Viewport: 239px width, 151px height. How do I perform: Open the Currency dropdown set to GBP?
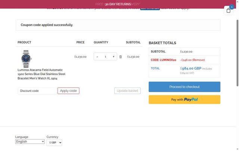tap(54, 143)
